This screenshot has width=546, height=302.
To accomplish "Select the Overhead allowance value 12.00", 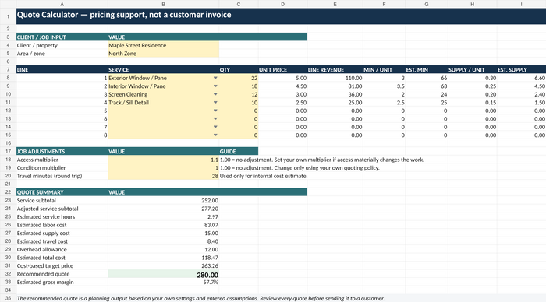I will tap(163, 250).
